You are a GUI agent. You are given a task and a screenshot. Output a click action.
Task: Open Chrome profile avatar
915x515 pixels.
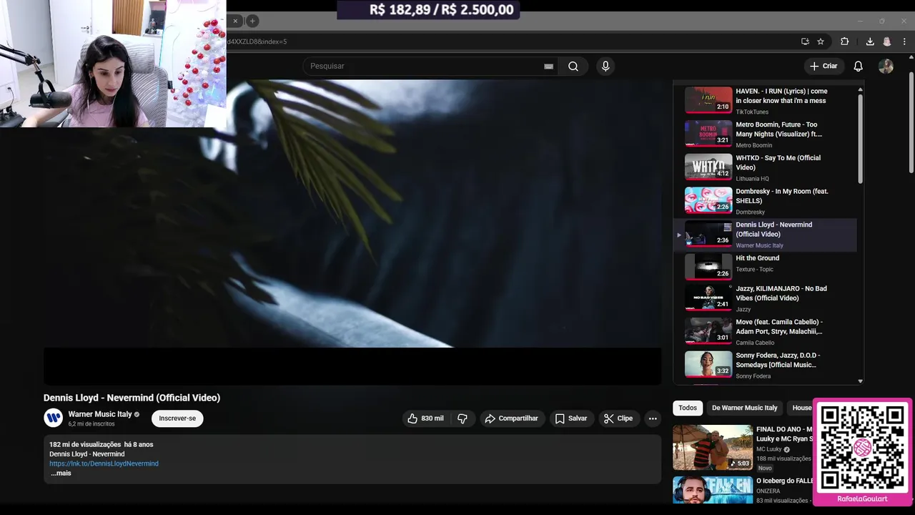pyautogui.click(x=887, y=41)
